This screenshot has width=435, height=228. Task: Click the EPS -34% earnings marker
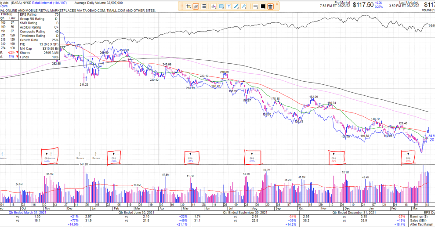[333, 157]
